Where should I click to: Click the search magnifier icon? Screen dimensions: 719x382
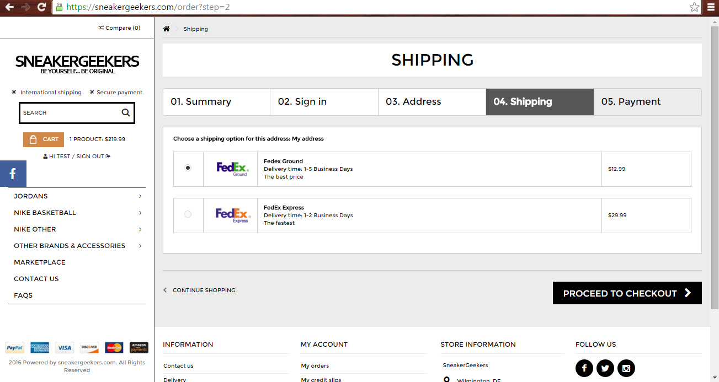pyautogui.click(x=126, y=112)
